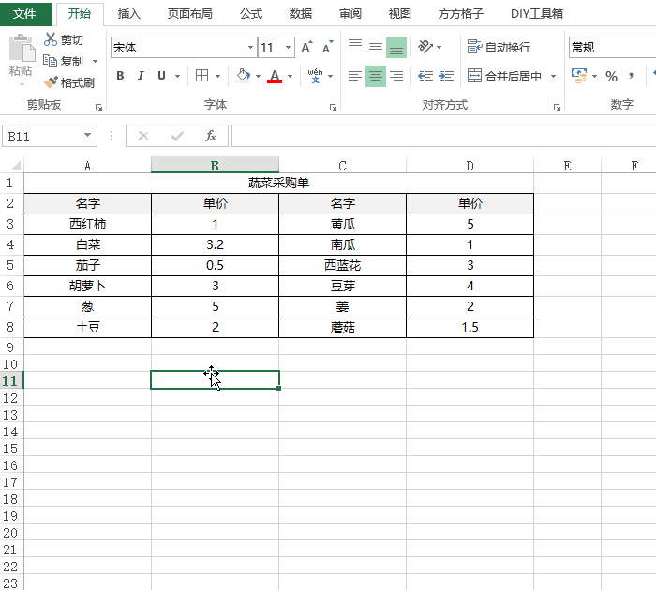Click the insert function fx icon
The image size is (656, 590).
click(211, 136)
